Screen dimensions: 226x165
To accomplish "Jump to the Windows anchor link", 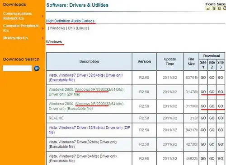I will pos(57,28).
